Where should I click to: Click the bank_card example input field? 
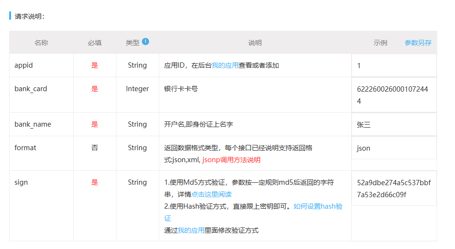(x=394, y=95)
